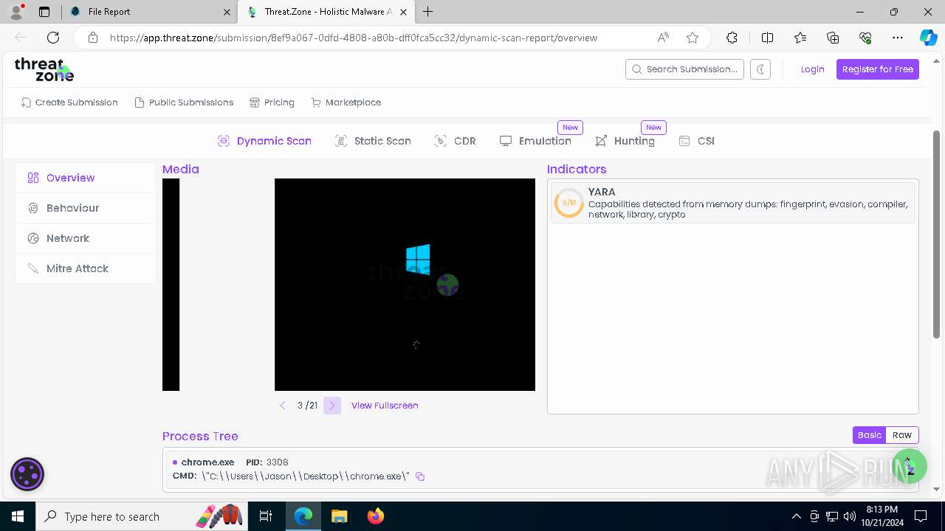Open the Marketplace page
Image resolution: width=945 pixels, height=531 pixels.
tap(346, 103)
